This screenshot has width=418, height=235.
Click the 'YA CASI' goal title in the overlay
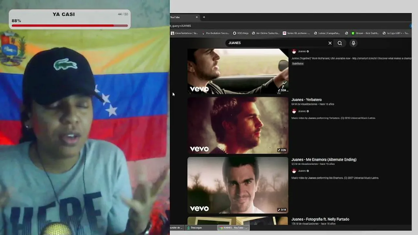[x=64, y=14]
